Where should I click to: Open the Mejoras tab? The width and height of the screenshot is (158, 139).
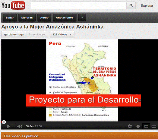pyautogui.click(x=27, y=18)
